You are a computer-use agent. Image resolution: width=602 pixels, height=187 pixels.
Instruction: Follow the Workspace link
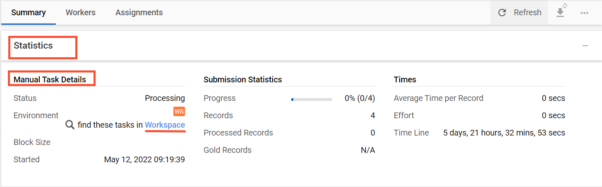(165, 125)
